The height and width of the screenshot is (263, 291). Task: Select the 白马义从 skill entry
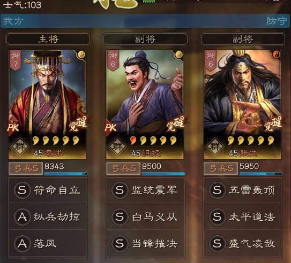(145, 216)
